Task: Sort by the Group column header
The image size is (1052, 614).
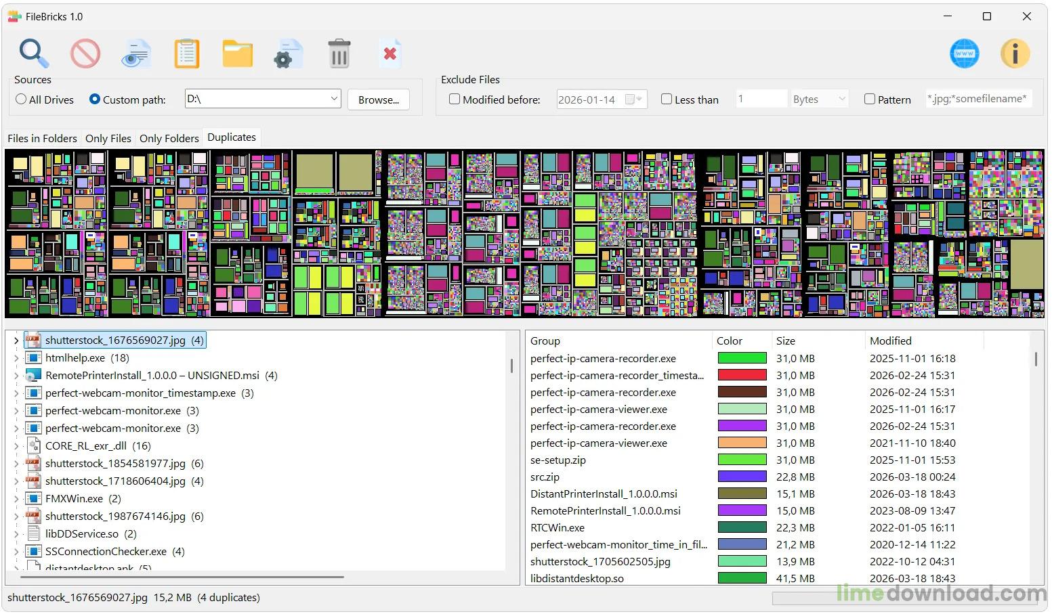Action: (619, 341)
